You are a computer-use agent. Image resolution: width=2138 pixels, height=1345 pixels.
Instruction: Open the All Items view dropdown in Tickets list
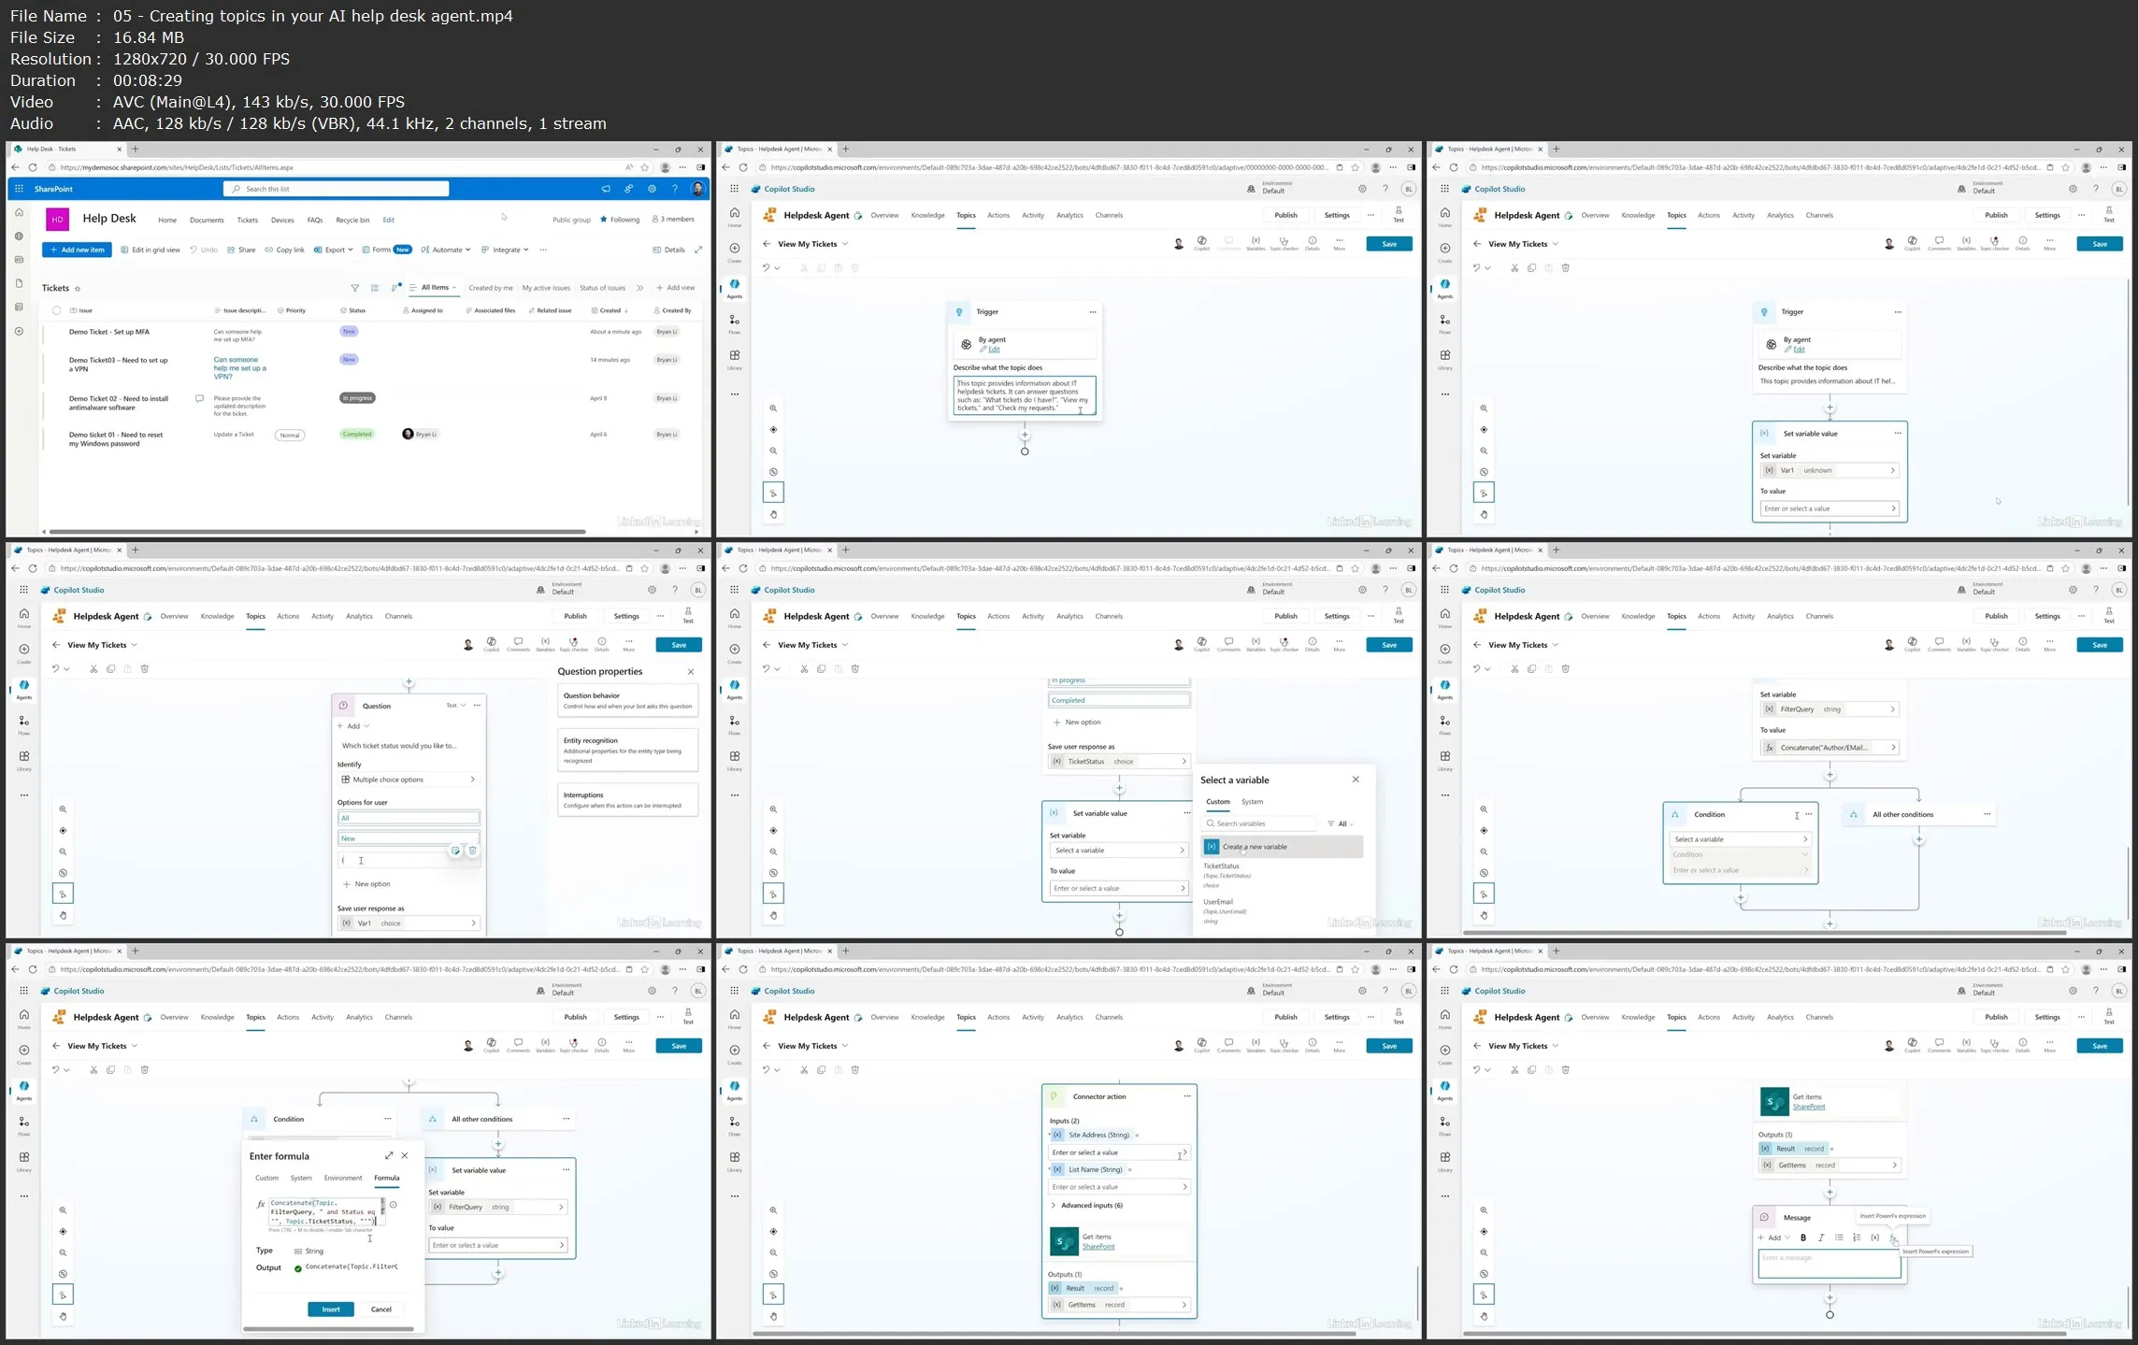pyautogui.click(x=434, y=288)
